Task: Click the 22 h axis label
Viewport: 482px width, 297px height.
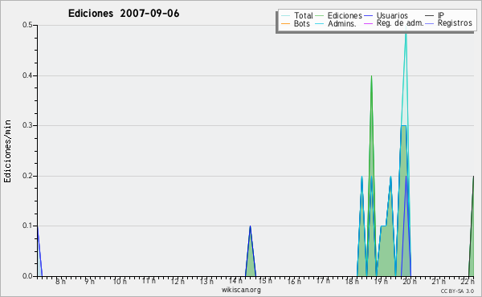Action: pyautogui.click(x=468, y=281)
